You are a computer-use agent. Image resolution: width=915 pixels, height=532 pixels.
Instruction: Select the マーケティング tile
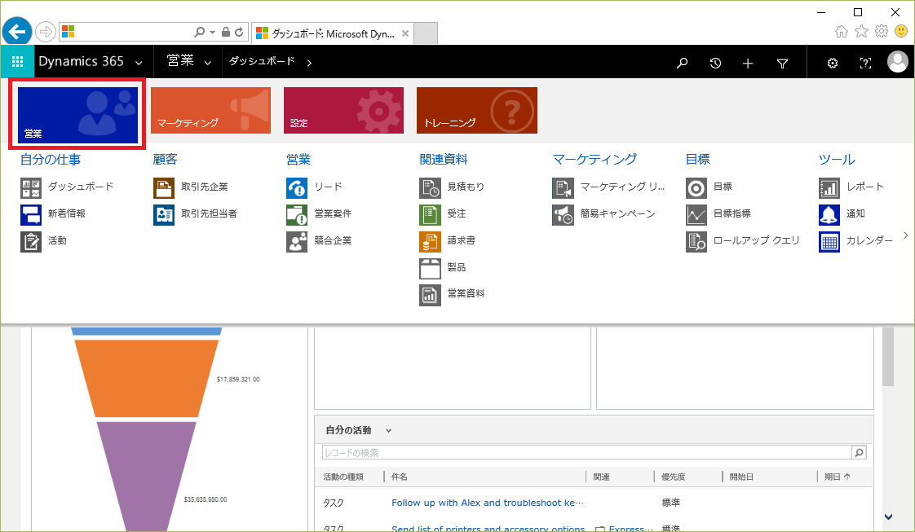pyautogui.click(x=210, y=110)
